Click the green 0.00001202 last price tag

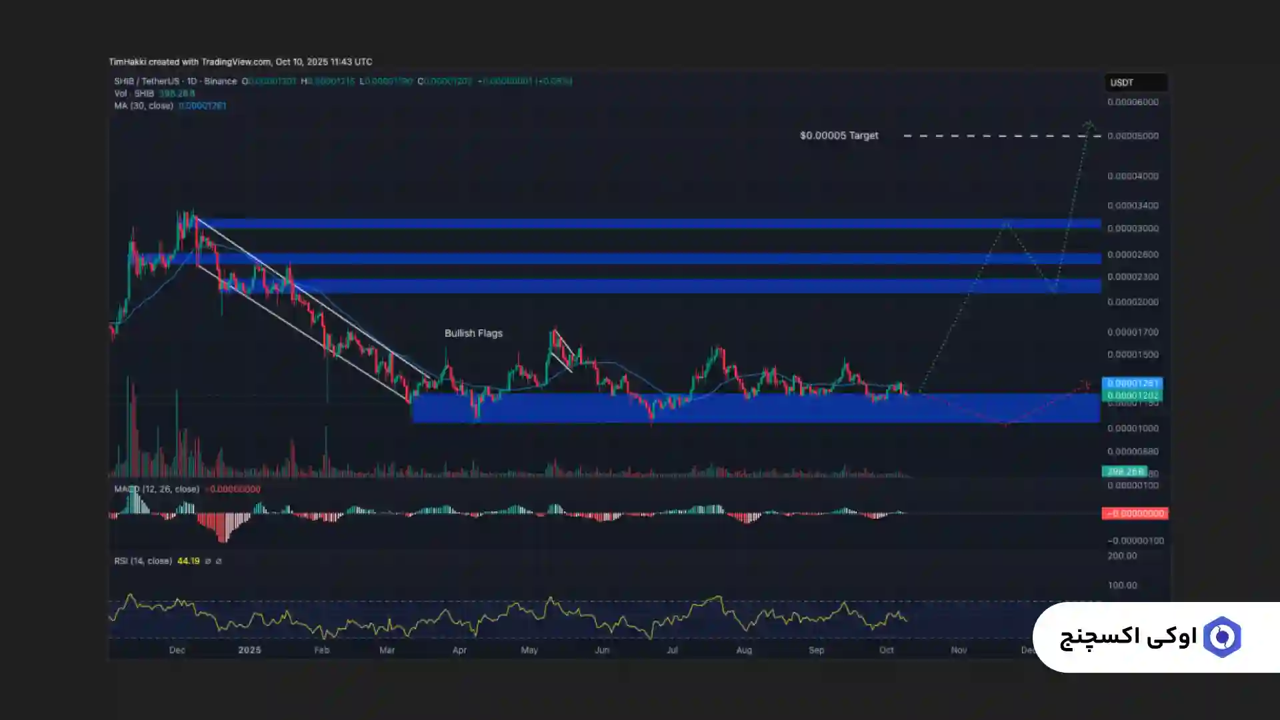1132,395
